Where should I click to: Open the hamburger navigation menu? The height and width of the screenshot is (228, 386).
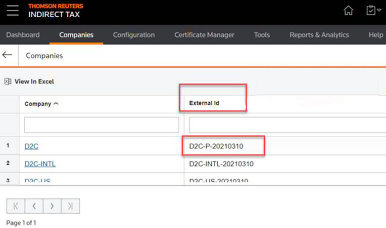tap(12, 11)
